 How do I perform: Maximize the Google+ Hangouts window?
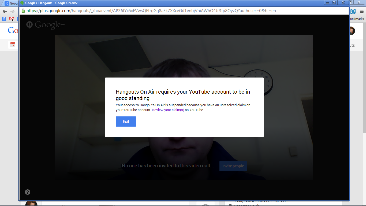coord(334,2)
